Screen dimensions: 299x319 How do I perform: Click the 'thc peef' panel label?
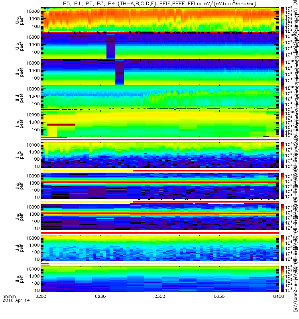[x=20, y=72]
